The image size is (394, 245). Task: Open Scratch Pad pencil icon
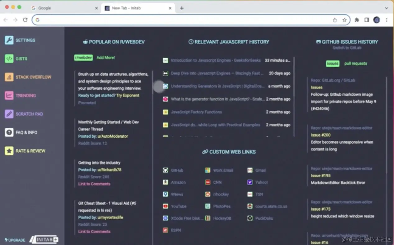click(x=9, y=114)
